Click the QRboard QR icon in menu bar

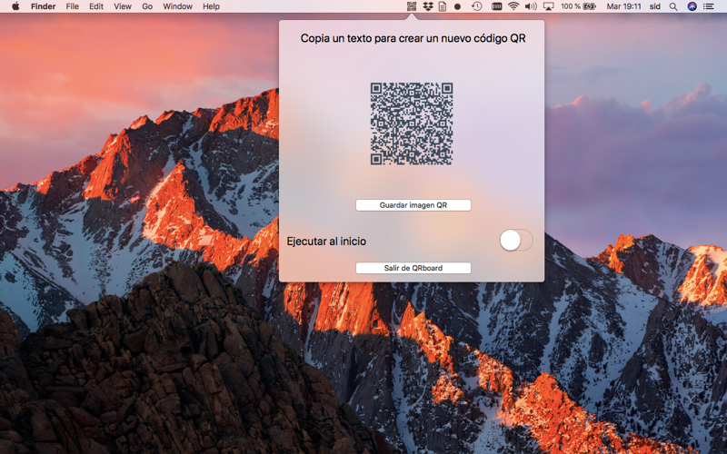tap(412, 6)
